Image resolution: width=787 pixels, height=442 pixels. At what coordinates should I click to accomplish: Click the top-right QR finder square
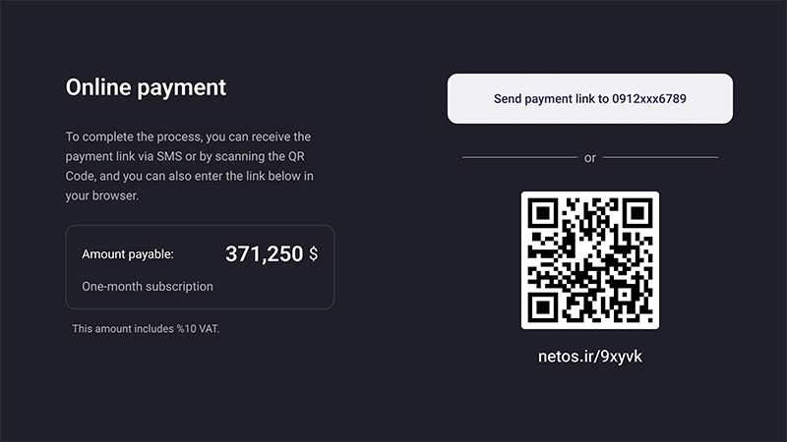[x=637, y=213]
